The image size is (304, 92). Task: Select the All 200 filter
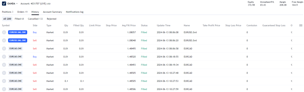(x=7, y=19)
